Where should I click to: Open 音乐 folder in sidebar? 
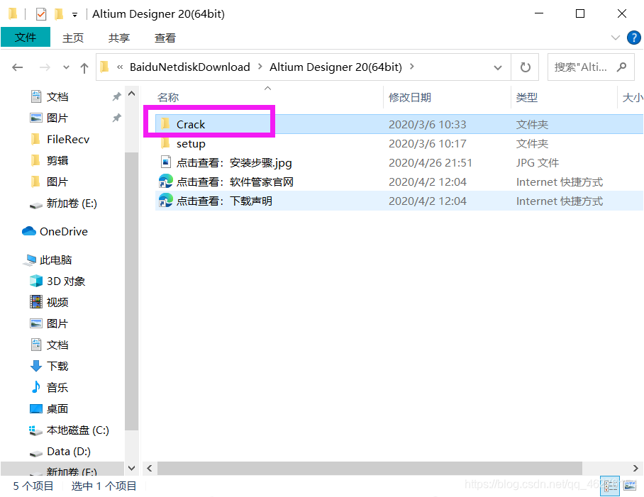[x=57, y=387]
